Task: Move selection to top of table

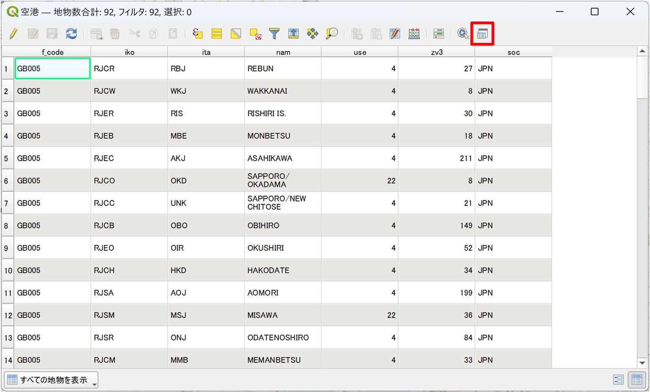Action: (293, 34)
